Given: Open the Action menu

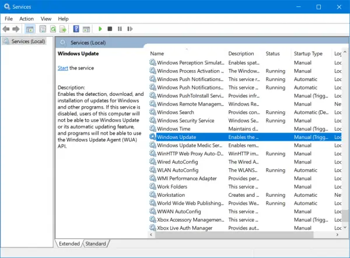Looking at the screenshot, I should tap(26, 19).
